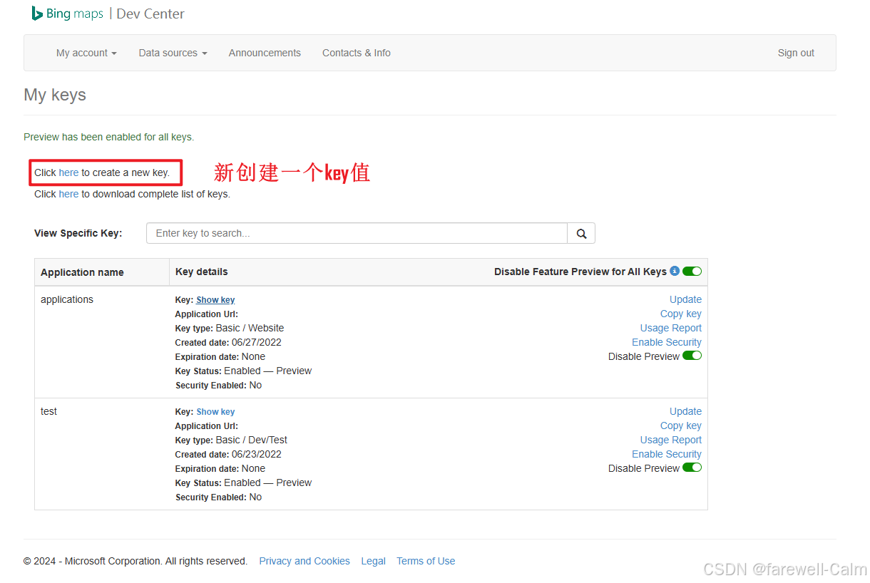Click the 'Basic / Dev/Test' key type text
The height and width of the screenshot is (583, 870).
tap(252, 440)
